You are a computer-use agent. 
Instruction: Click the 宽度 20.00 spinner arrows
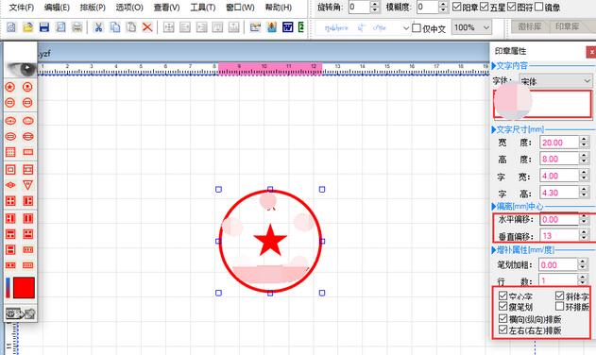[584, 143]
